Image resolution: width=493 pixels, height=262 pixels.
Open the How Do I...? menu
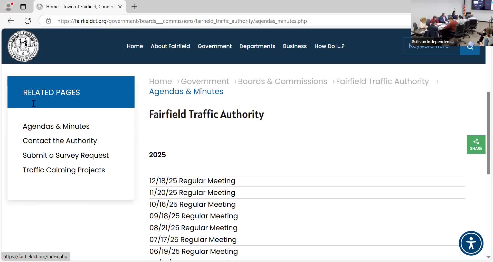pyautogui.click(x=329, y=46)
